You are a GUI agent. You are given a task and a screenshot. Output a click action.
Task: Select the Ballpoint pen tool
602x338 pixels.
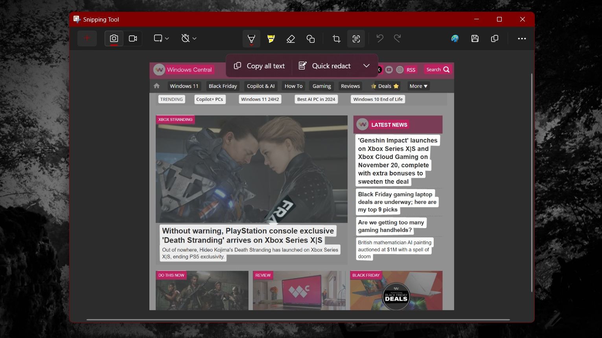pos(251,38)
